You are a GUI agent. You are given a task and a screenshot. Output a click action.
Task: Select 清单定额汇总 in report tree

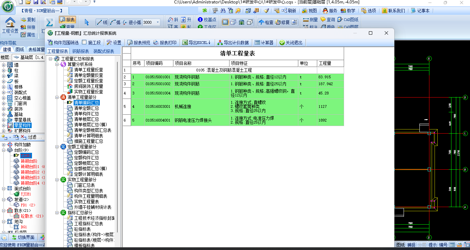pos(86,108)
